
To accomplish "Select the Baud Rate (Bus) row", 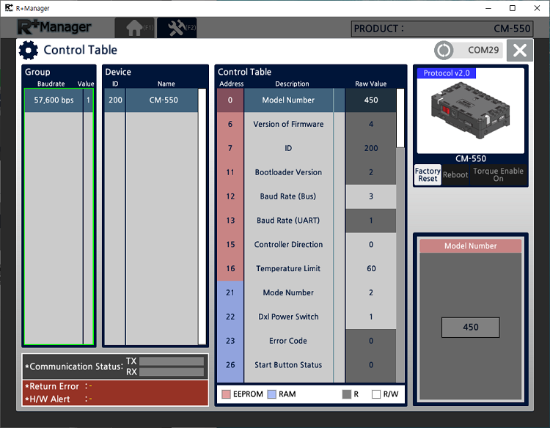I will coord(288,196).
